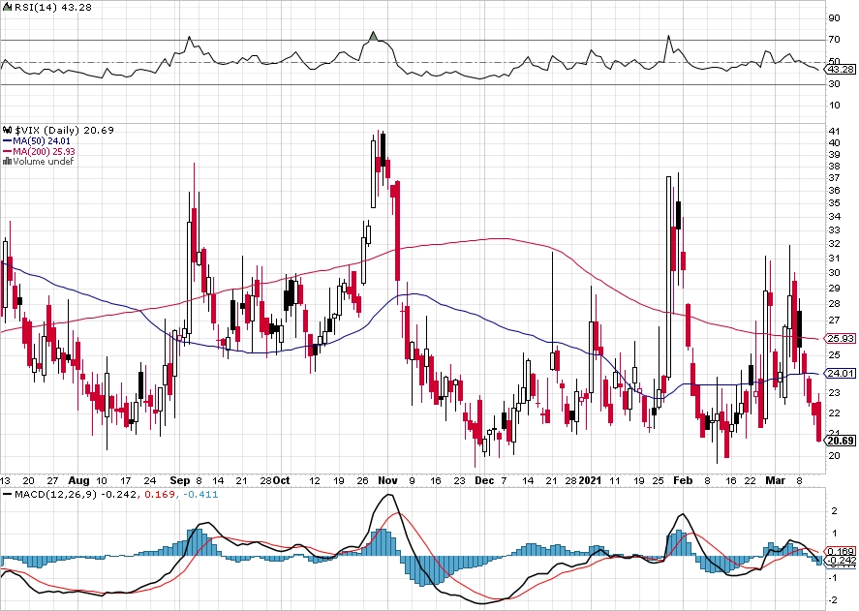Click the 2021 label on the date axis
This screenshot has width=859, height=611.
590,480
